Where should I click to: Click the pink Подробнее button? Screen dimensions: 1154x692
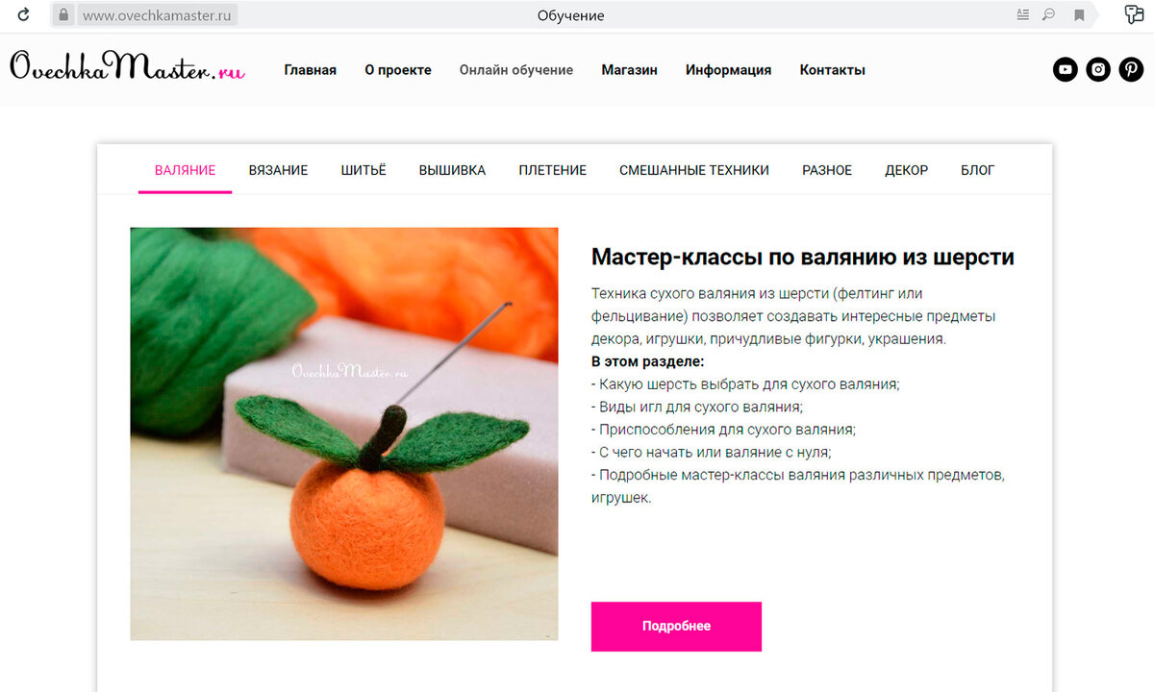pos(676,627)
